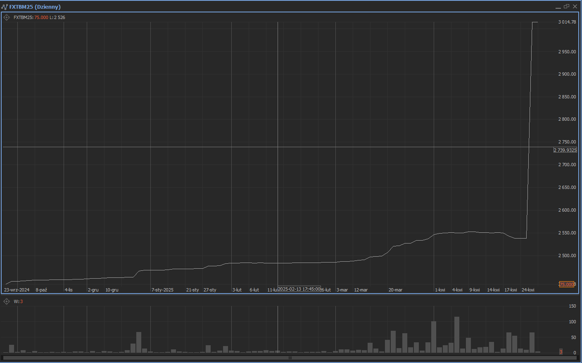Click the horizontal scrollbar center grip
This screenshot has width=582, height=363.
(290, 358)
